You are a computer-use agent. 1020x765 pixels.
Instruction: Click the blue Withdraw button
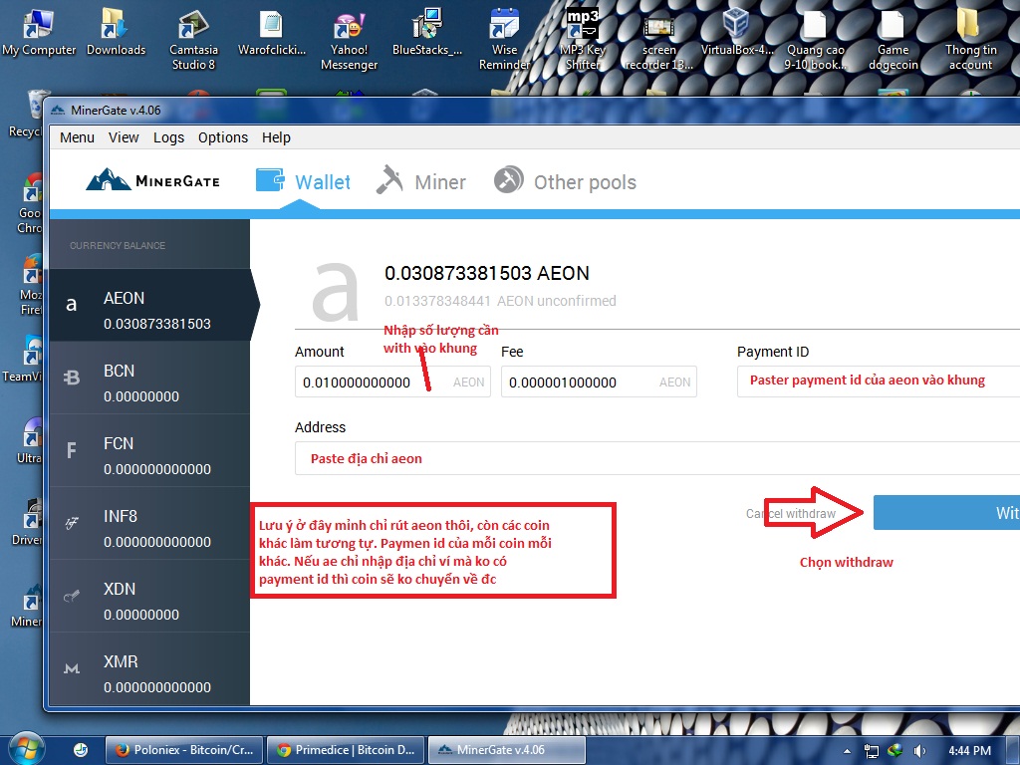[x=946, y=513]
